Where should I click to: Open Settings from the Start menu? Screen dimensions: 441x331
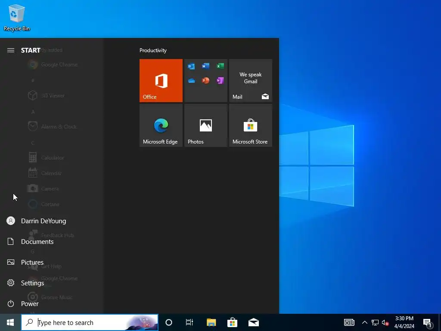tap(52, 283)
